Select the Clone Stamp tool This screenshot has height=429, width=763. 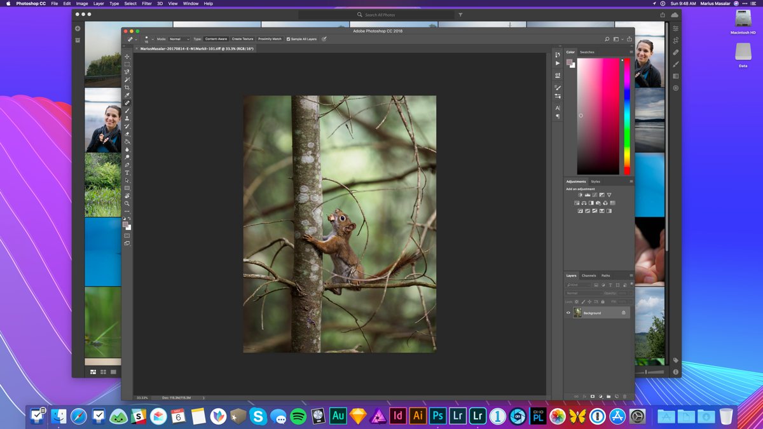coord(127,119)
